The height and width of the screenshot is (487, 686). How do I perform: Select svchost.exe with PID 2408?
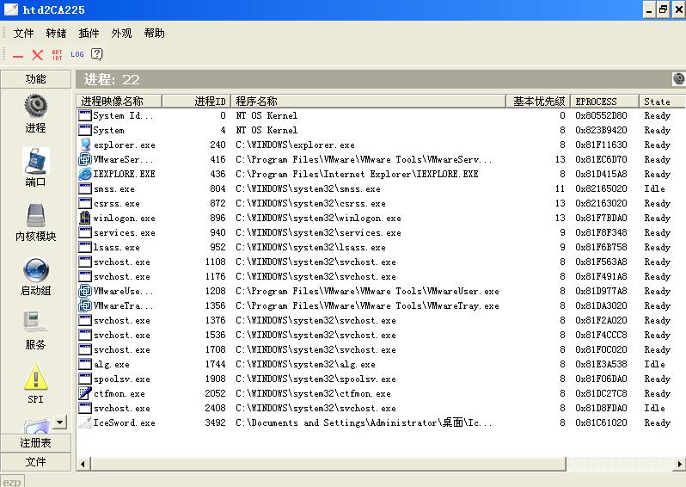(x=380, y=408)
